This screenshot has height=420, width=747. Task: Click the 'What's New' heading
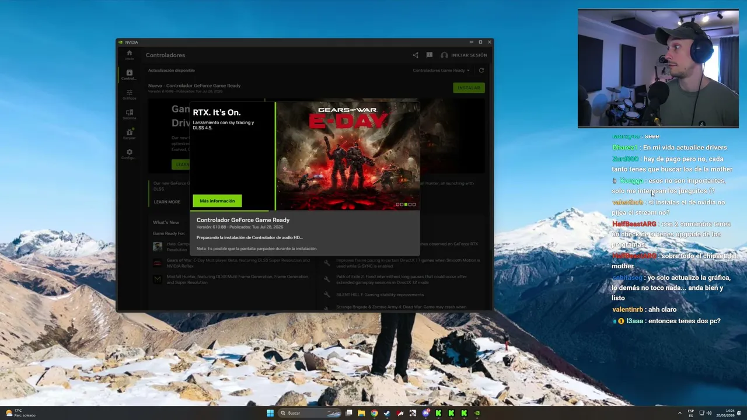pos(166,222)
